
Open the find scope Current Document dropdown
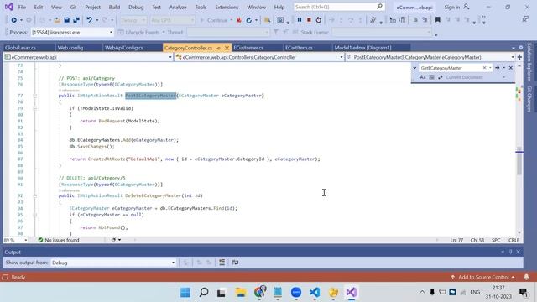point(476,77)
